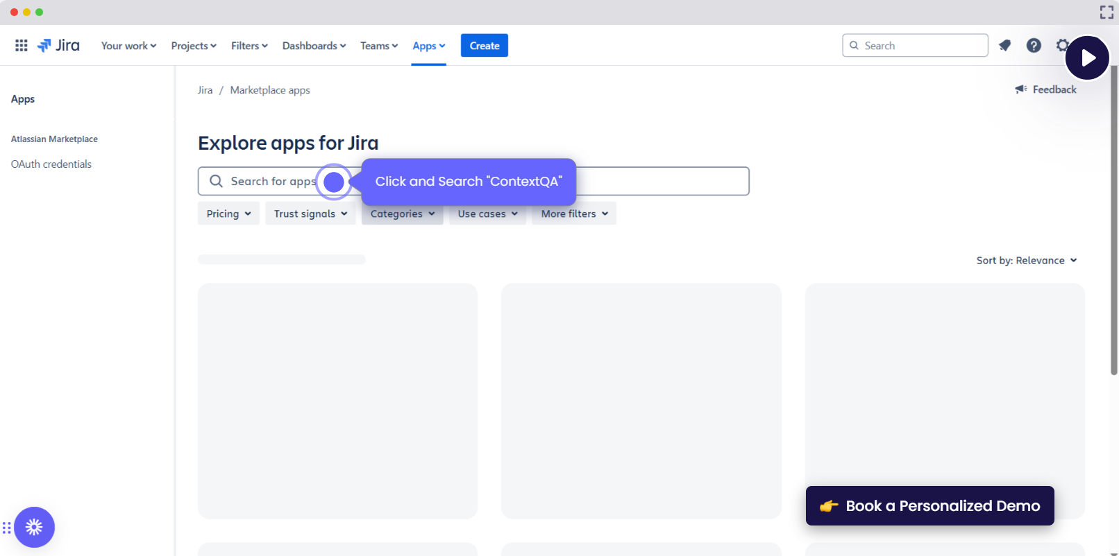This screenshot has height=556, width=1119.
Task: Click the blue Create button
Action: tap(484, 46)
